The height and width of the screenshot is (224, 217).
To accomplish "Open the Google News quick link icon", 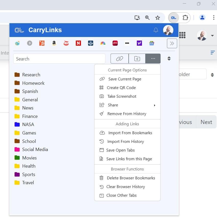I will pos(152,43).
